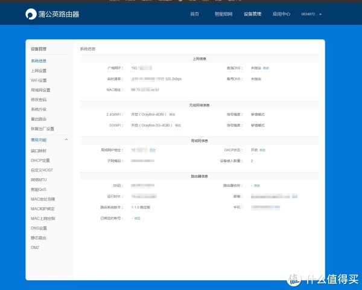The width and height of the screenshot is (362, 290).
Task: Open 上网设置 in the sidebar
Action: tap(39, 71)
